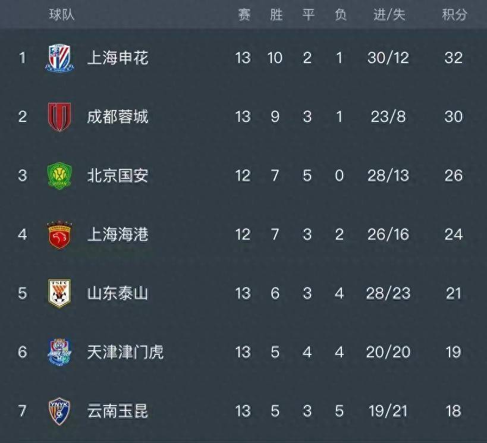Click the 积分 column header

point(454,15)
